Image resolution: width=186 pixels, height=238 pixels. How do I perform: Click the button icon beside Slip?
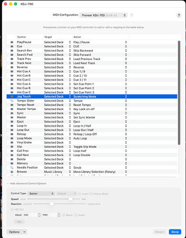point(12,147)
